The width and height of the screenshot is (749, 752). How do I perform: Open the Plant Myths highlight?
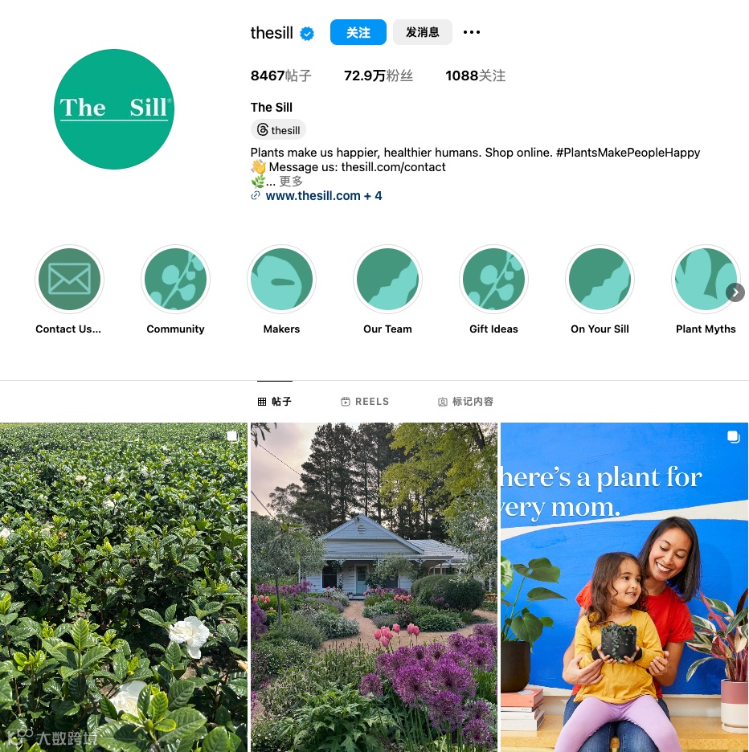pos(706,279)
